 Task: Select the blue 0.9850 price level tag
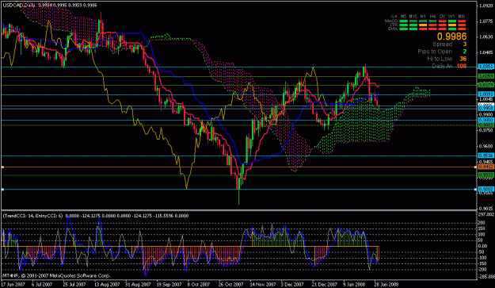485,120
